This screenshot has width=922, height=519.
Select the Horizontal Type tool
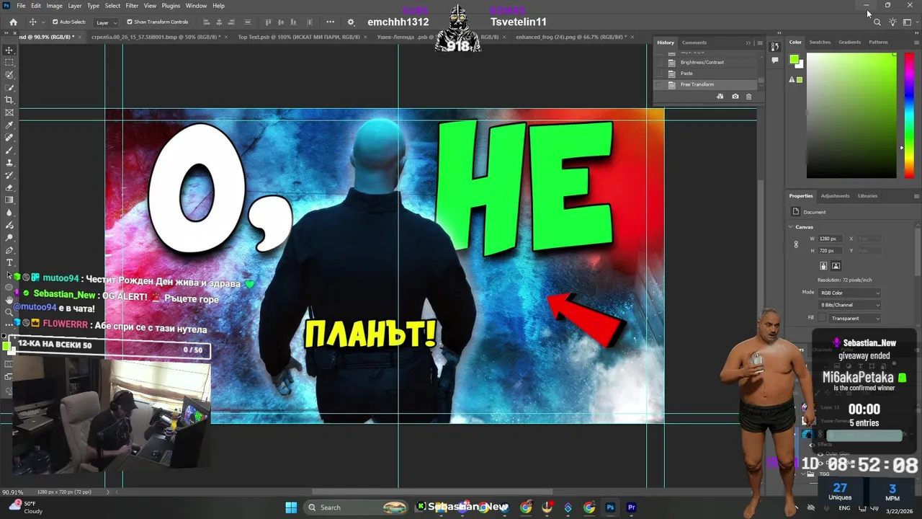coord(9,262)
